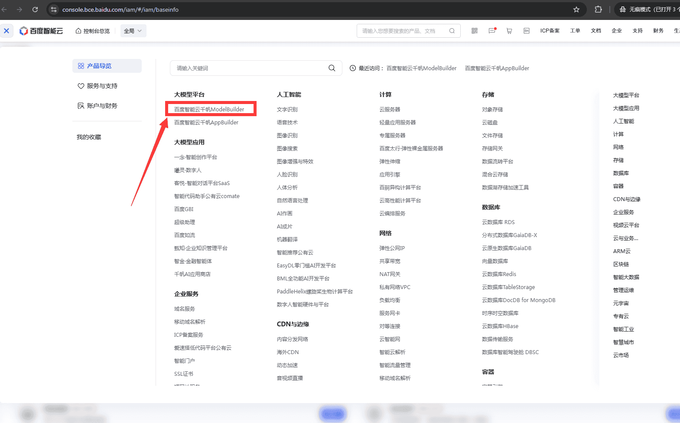Open 百度智能云千帆AppBuilder under 大模型平台
The height and width of the screenshot is (423, 680).
click(206, 122)
